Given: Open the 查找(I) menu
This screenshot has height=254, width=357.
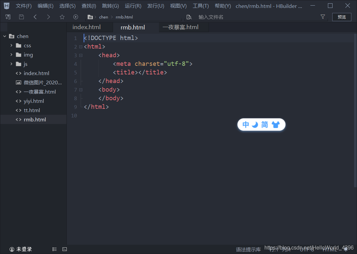Looking at the screenshot, I should [89, 6].
